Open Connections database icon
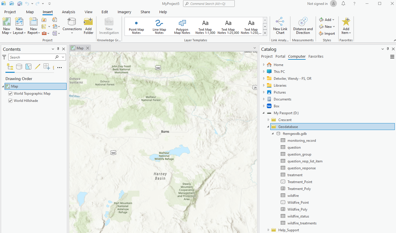 (72, 22)
